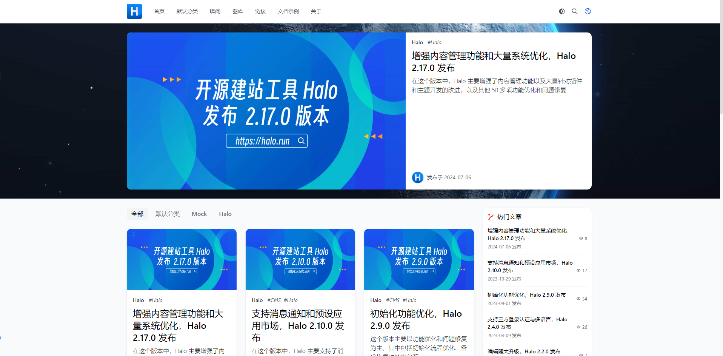Open featured Halo 2.17.0 banner image
The height and width of the screenshot is (356, 723).
click(x=266, y=111)
